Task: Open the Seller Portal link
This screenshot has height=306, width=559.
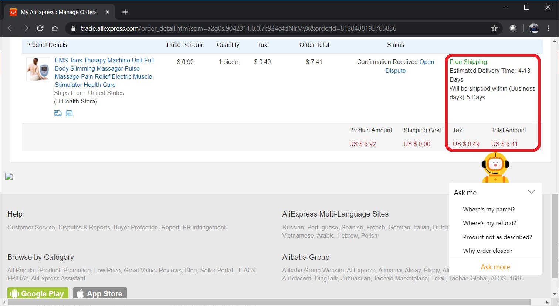Action: (217, 271)
